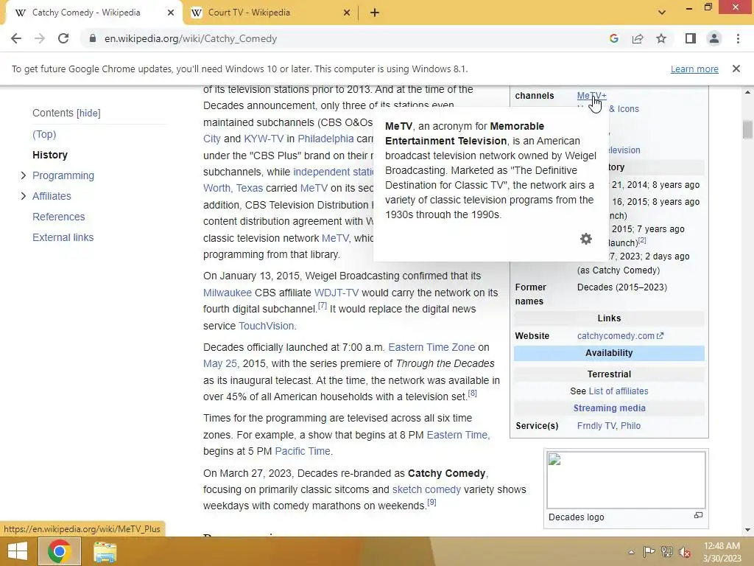
Task: Open the Eastern Time link near 8 PM
Action: tap(457, 435)
